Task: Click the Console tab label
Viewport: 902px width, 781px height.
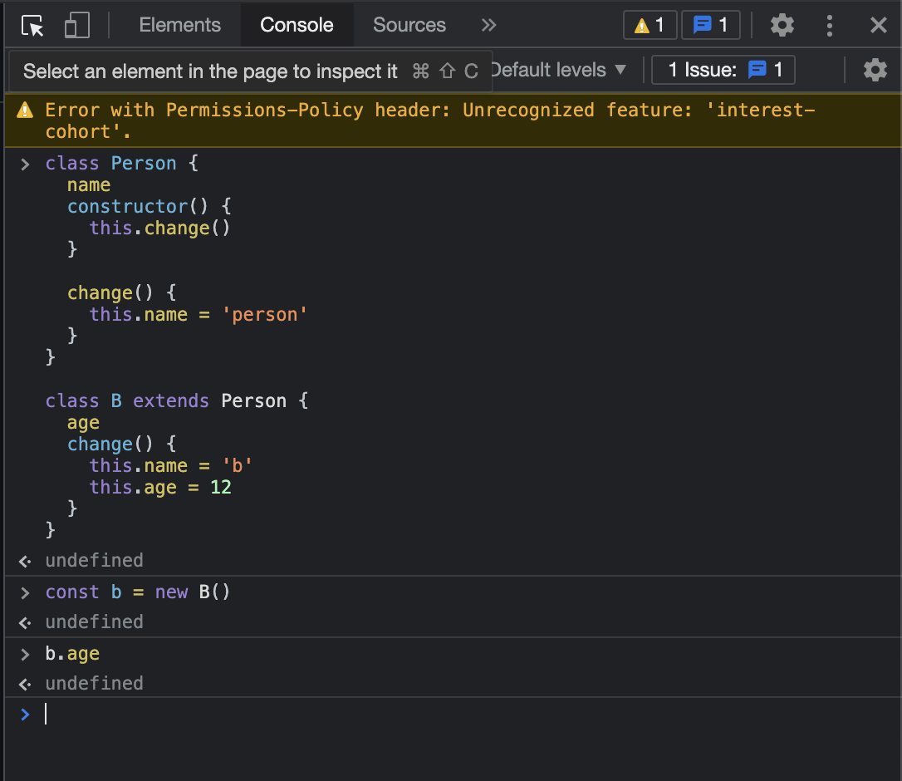Action: [297, 25]
